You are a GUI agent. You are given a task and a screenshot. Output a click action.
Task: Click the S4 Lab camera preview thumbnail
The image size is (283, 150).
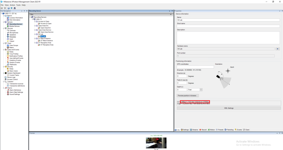pyautogui.click(x=156, y=143)
